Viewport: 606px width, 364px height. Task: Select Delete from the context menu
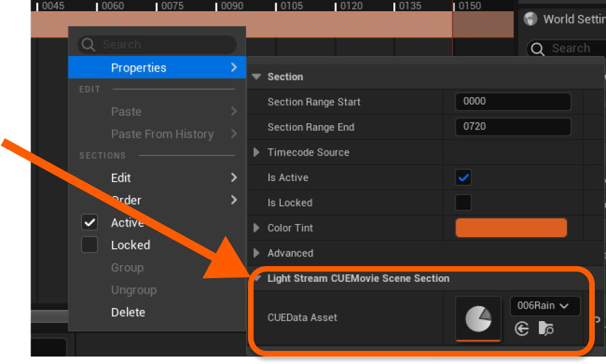coord(128,312)
